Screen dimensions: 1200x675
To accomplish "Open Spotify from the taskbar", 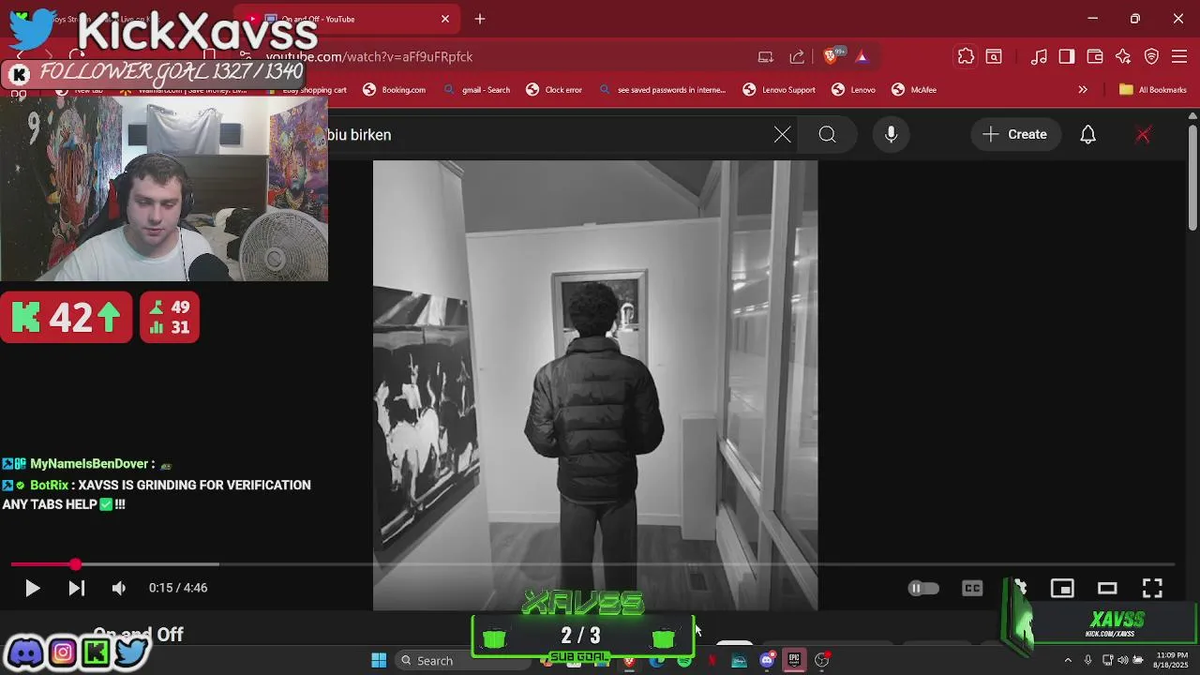I will (685, 661).
